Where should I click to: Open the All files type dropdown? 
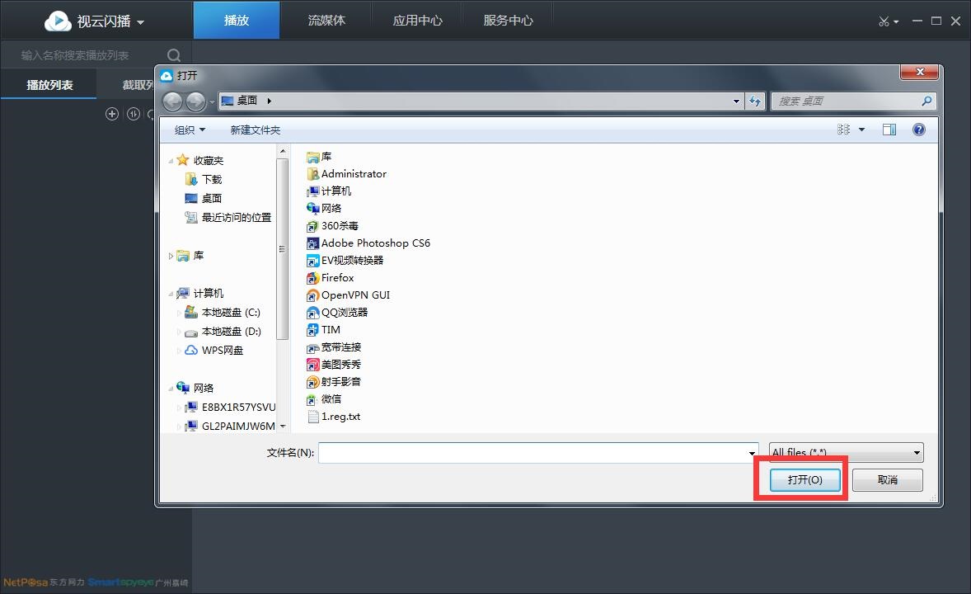pos(846,452)
